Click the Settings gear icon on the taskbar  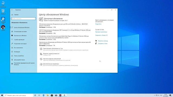(x=64, y=95)
